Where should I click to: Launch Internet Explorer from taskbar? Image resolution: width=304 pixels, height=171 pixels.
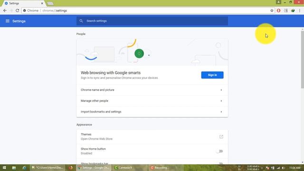(24, 168)
